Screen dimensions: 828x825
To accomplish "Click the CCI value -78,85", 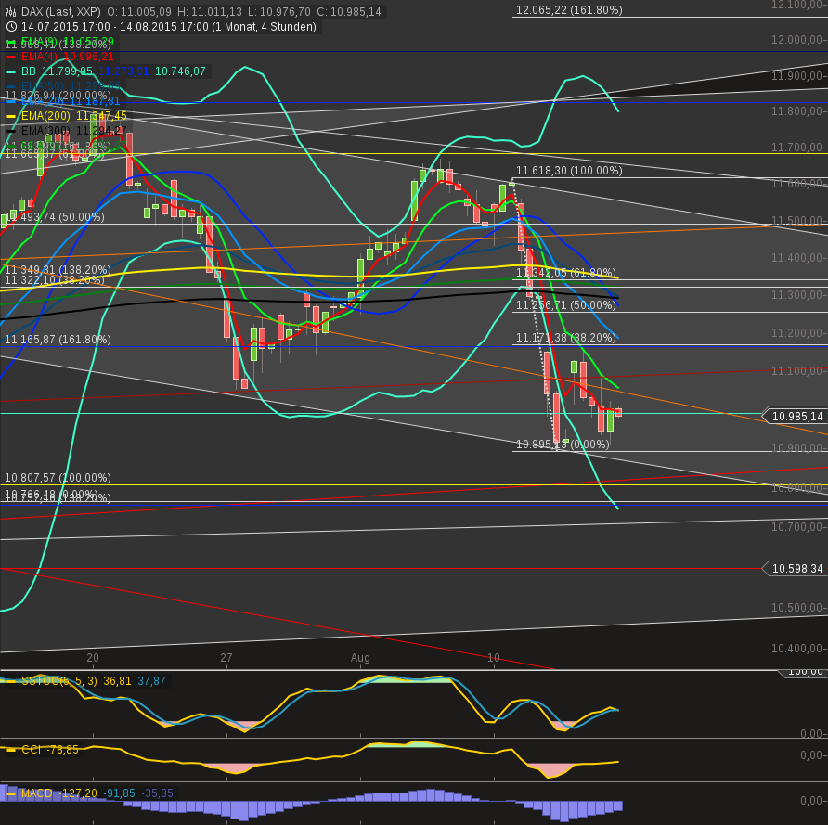I will [x=63, y=750].
